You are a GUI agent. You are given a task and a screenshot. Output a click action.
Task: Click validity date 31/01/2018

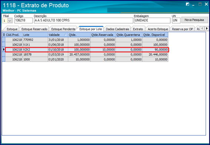coord(58,40)
